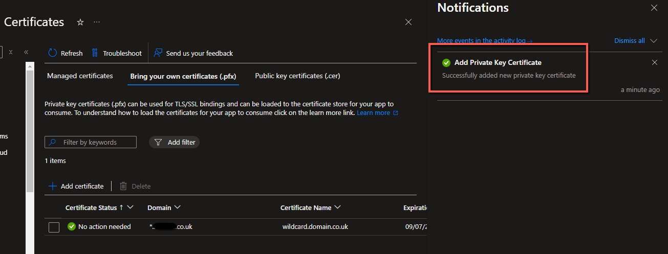Open Troubleshoot tool icon
This screenshot has height=254, width=668.
(x=95, y=53)
